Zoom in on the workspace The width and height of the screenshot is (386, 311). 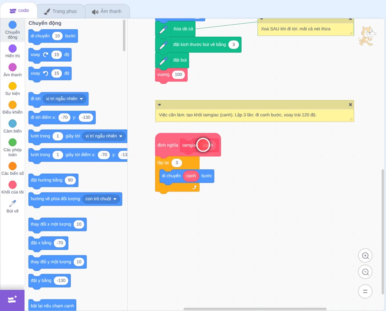point(365,256)
